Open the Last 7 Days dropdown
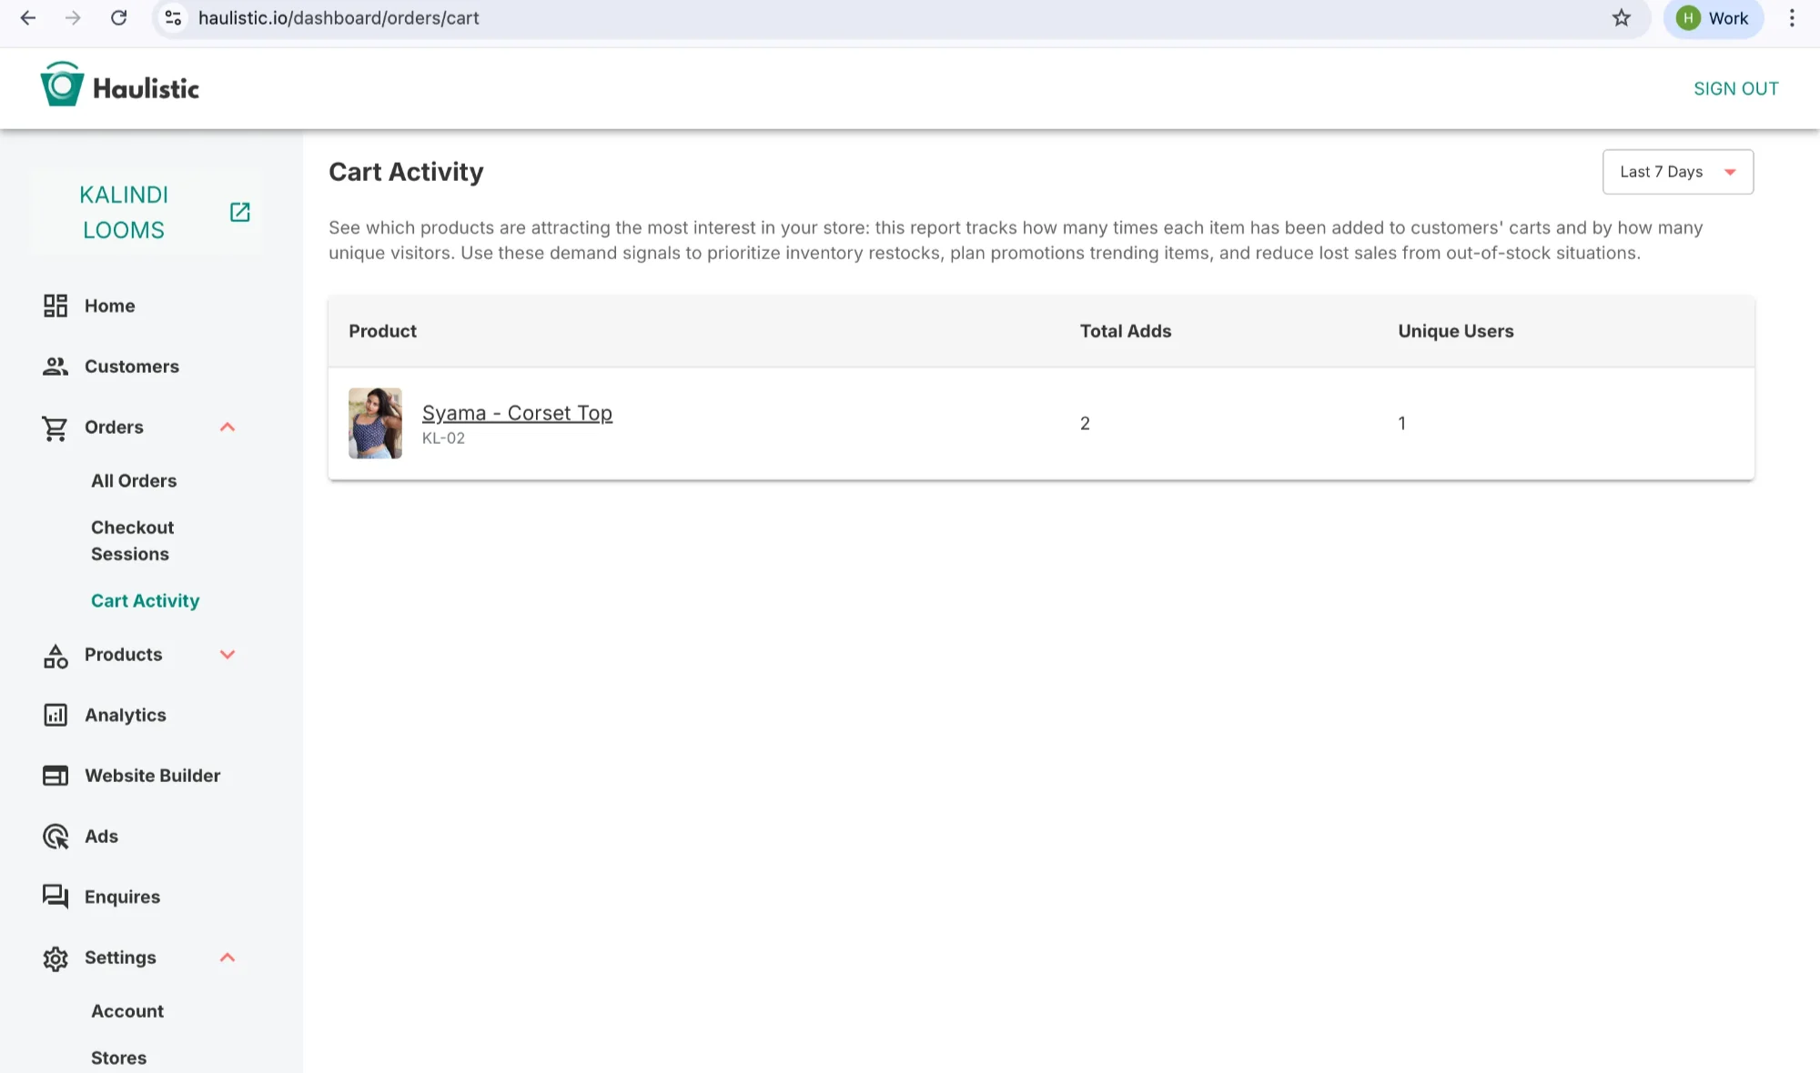 click(1677, 172)
